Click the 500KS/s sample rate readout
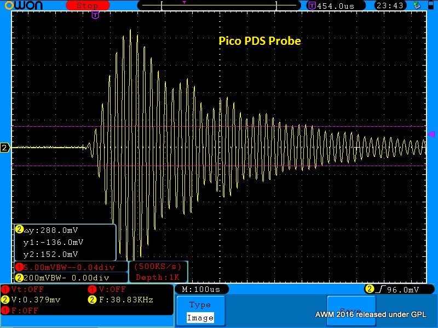438x328 pixels. pyautogui.click(x=158, y=267)
